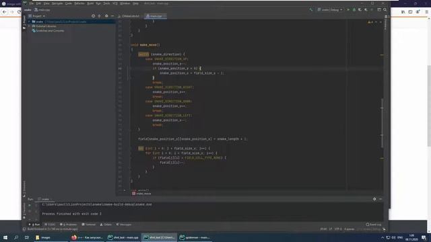Open the Firefox taskbar item
Viewport: 431px width, 242px height.
click(x=87, y=237)
